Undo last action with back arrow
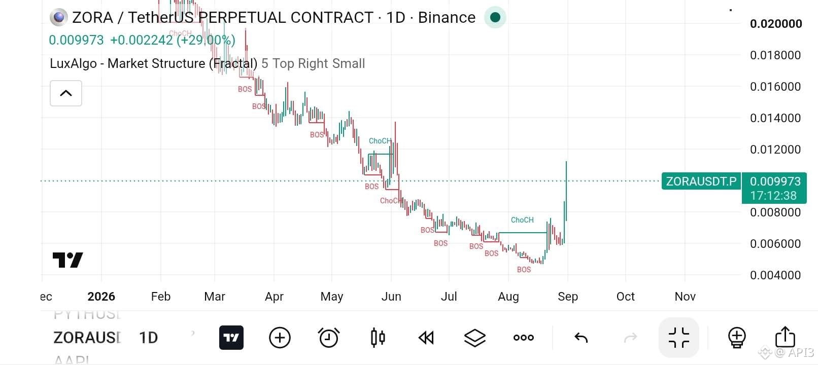818x365 pixels. [581, 338]
